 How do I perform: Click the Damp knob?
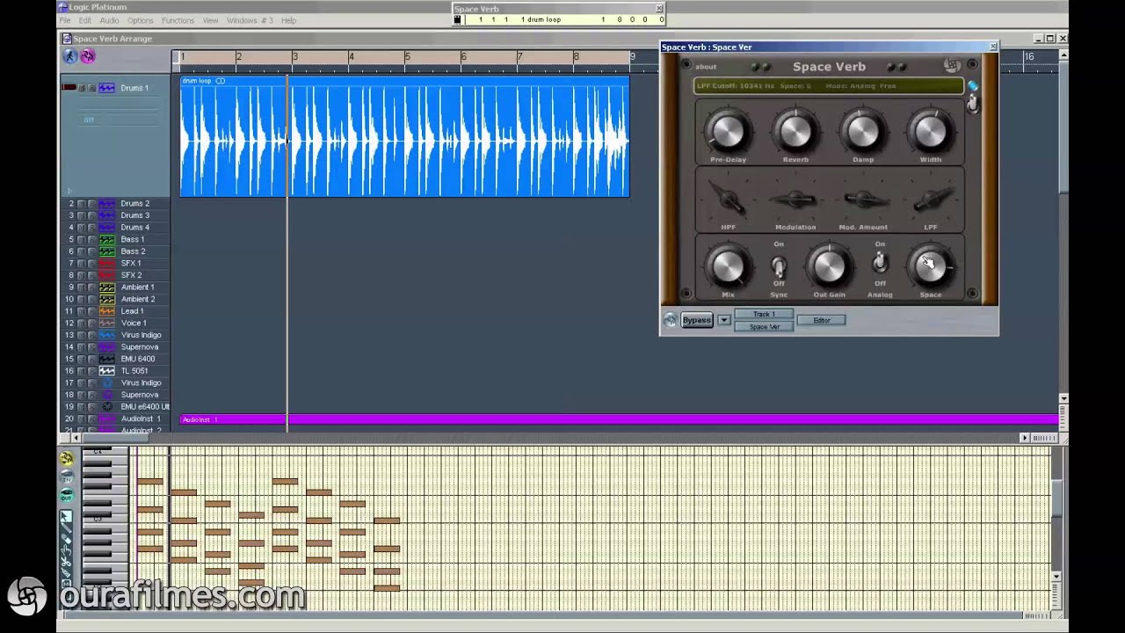click(x=863, y=131)
